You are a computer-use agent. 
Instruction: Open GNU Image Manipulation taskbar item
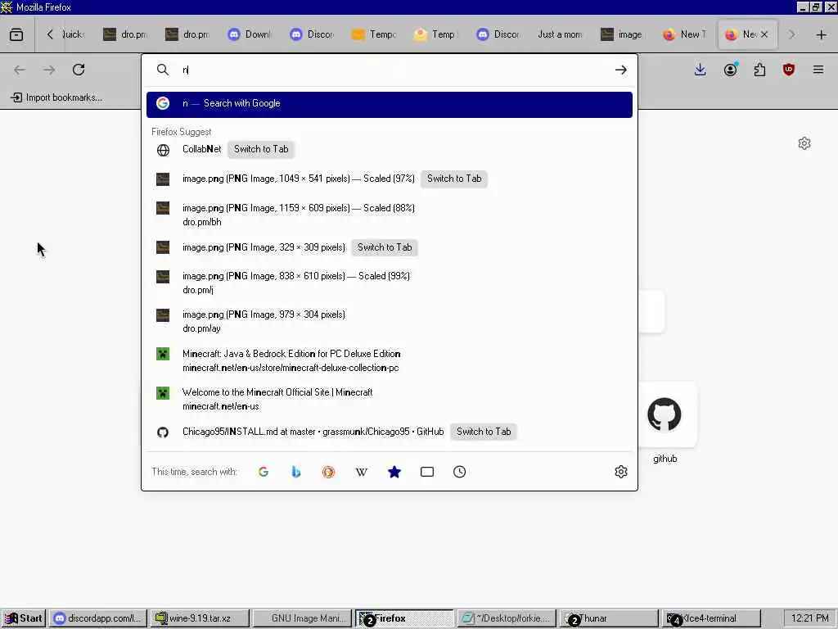[x=302, y=618]
